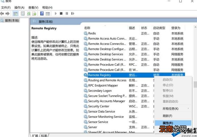Open Help using the blue question-mark icon
This screenshot has height=137, width=197.
(x=42, y=13)
